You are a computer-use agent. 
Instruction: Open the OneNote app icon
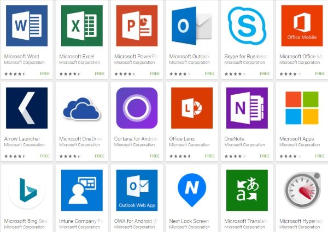tap(247, 108)
